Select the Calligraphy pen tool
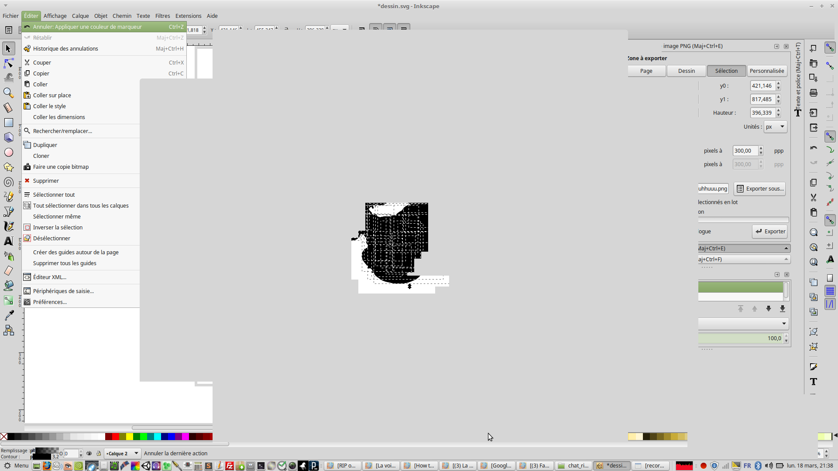Screen dimensions: 838x471 click(8, 226)
